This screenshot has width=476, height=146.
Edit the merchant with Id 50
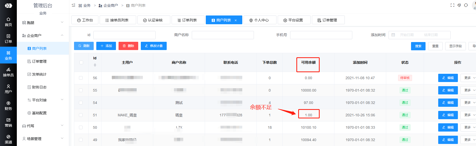(x=448, y=127)
